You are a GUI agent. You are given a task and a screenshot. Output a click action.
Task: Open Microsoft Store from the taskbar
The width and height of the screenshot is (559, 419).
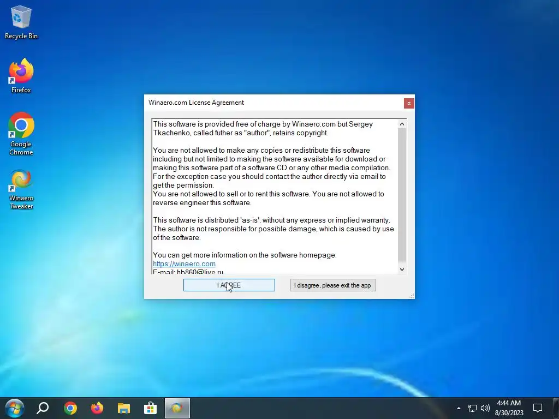click(151, 408)
